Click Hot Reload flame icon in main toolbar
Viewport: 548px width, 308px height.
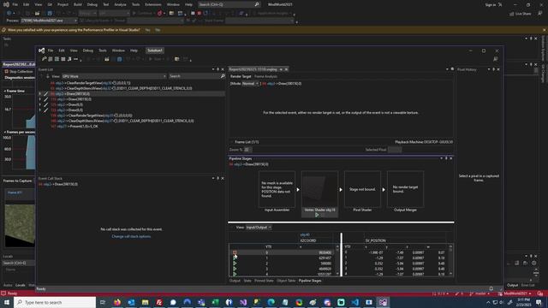click(160, 14)
